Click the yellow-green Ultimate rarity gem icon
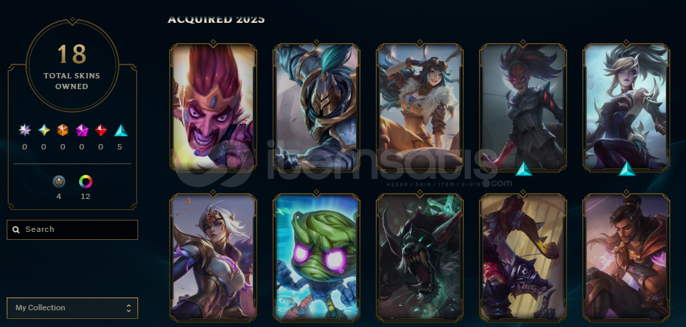The image size is (686, 327). (44, 130)
